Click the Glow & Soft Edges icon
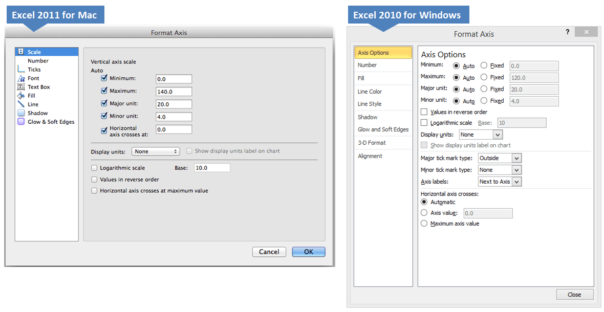This screenshot has width=604, height=312. 20,122
